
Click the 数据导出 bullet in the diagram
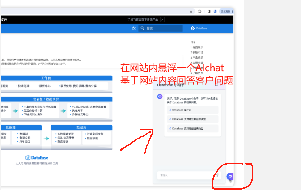point(92,138)
